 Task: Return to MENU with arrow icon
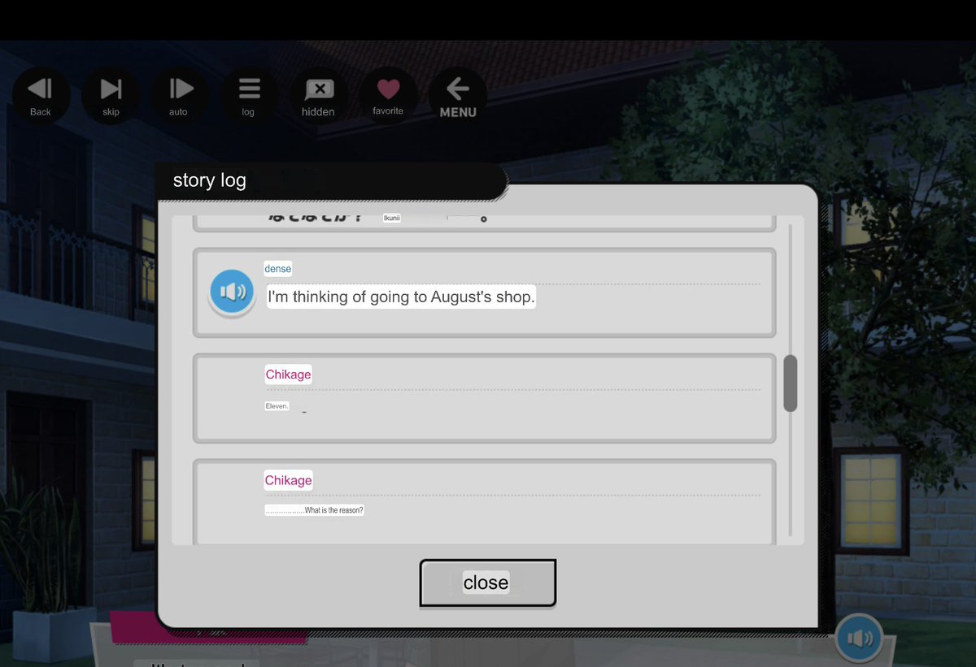pyautogui.click(x=458, y=96)
